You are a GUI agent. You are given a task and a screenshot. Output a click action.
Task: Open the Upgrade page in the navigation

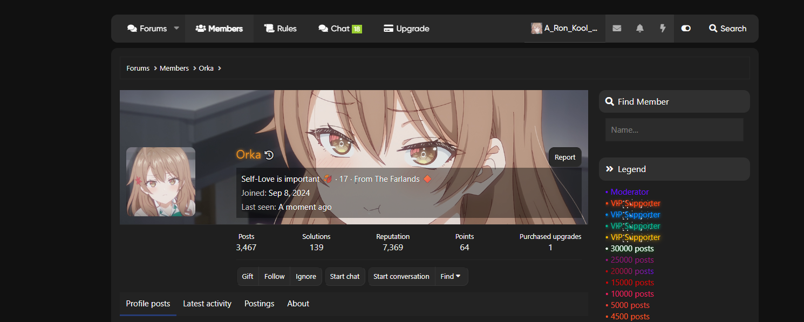tap(406, 29)
